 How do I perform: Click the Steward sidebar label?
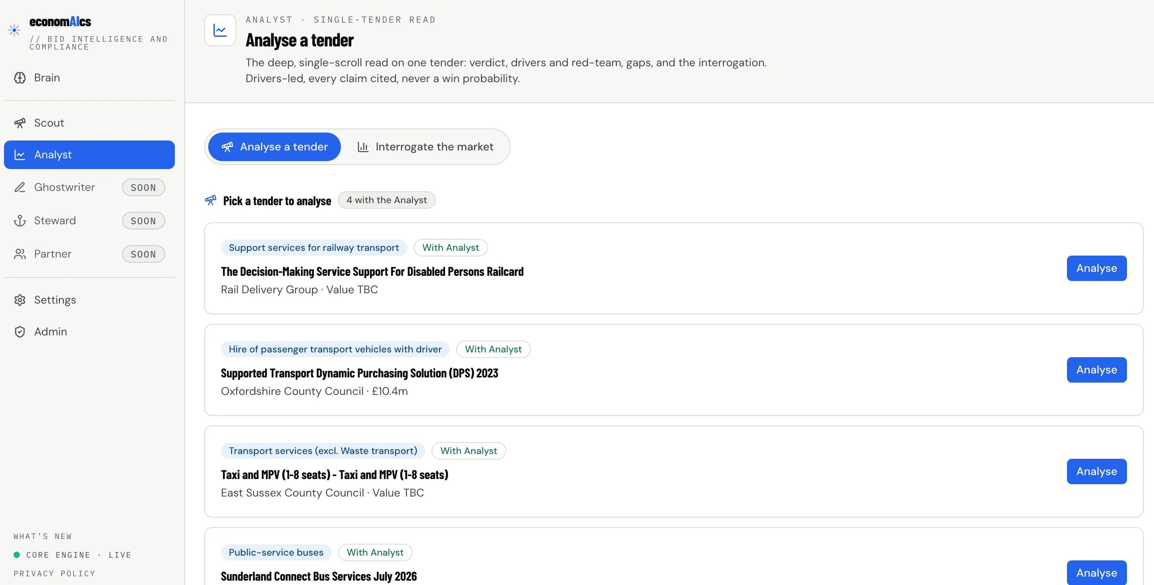(x=55, y=221)
